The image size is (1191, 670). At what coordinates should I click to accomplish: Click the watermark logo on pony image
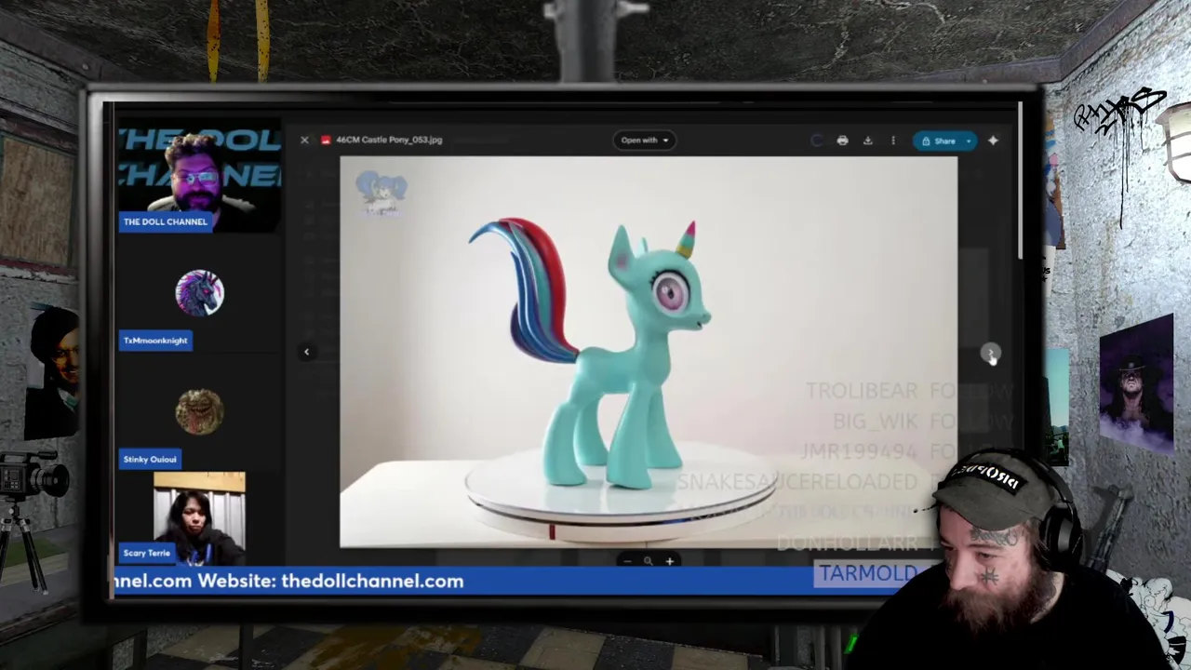coord(381,194)
